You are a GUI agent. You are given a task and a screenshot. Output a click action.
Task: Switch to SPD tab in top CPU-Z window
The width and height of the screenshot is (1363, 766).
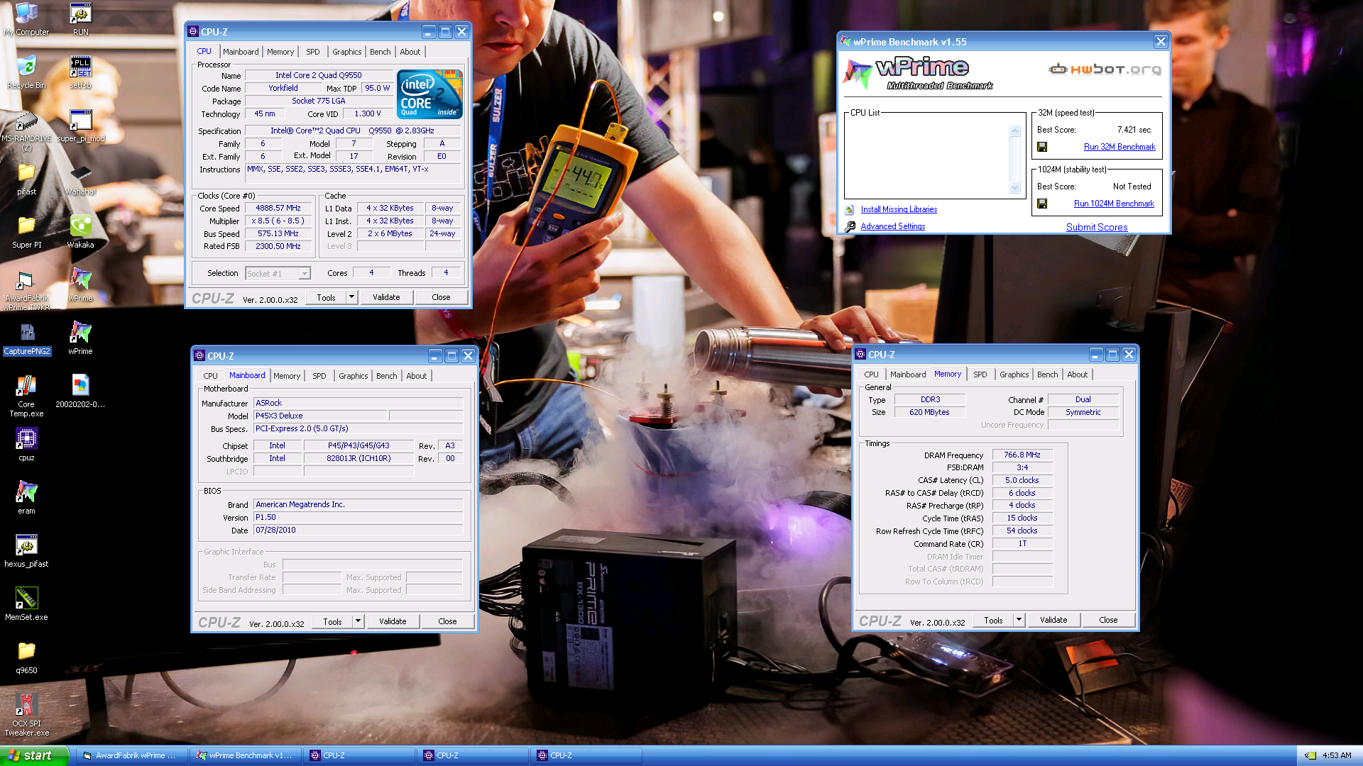pyautogui.click(x=313, y=52)
